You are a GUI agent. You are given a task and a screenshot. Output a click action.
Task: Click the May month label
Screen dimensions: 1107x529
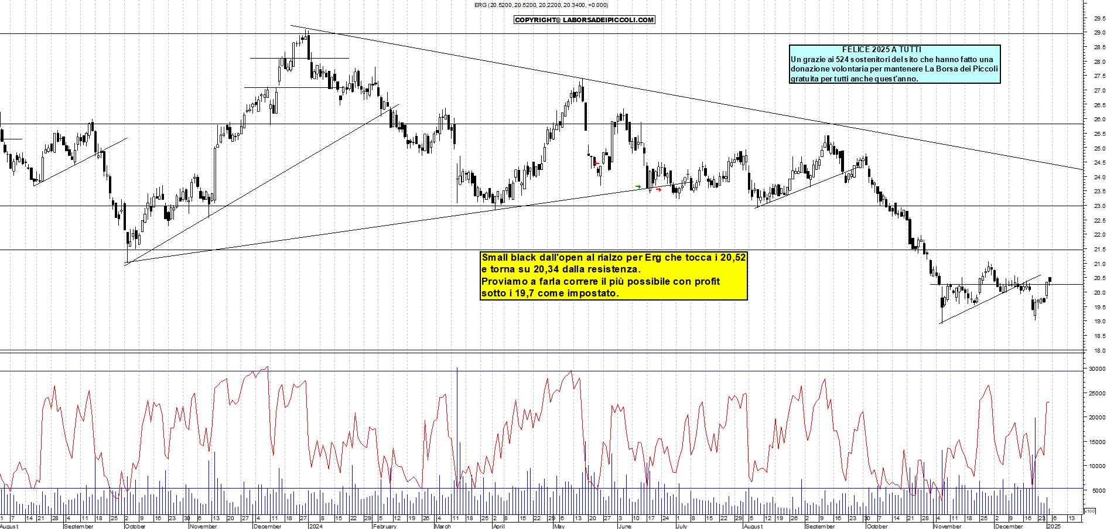(559, 526)
